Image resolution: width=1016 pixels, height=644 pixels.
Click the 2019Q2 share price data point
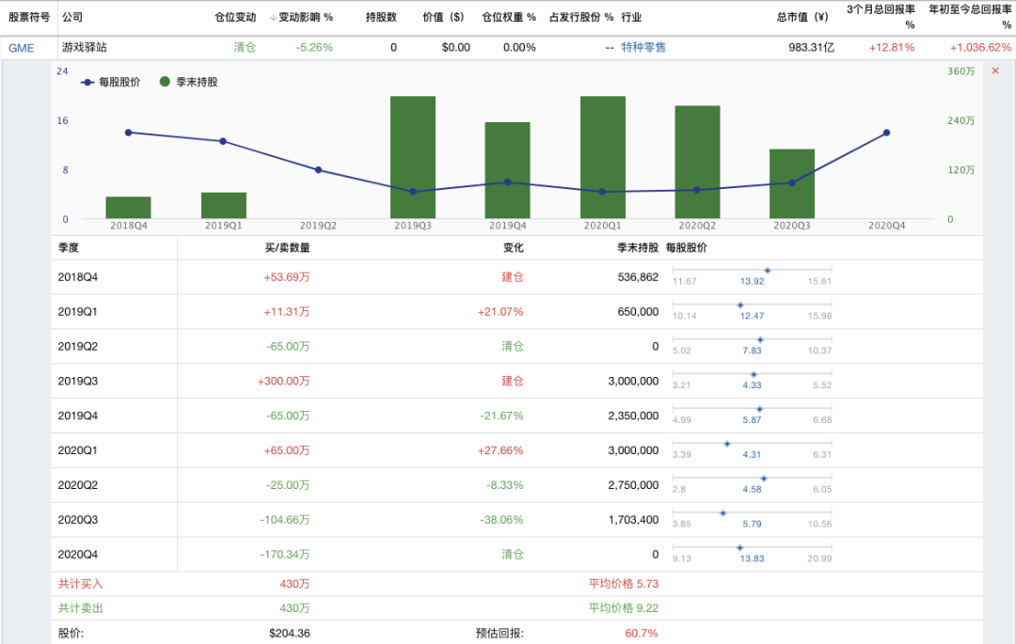click(318, 170)
